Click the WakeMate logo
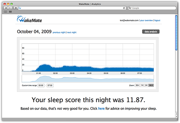180x123 pixels. 29,19
